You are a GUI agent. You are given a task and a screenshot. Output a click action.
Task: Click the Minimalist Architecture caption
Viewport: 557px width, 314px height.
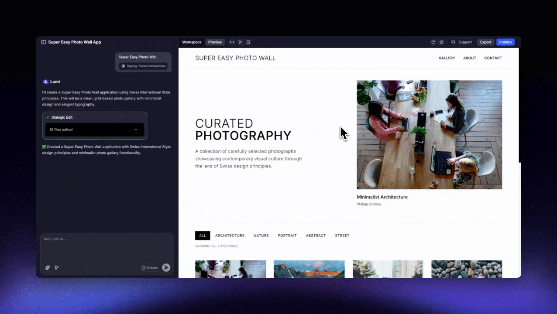[x=382, y=197]
